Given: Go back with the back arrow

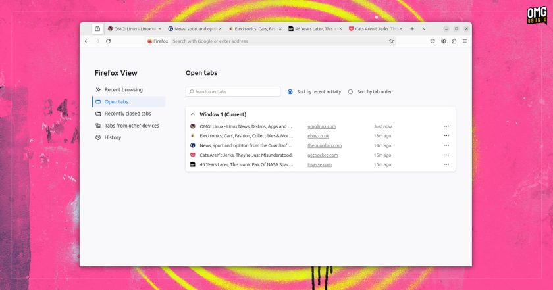Looking at the screenshot, I should tap(87, 41).
